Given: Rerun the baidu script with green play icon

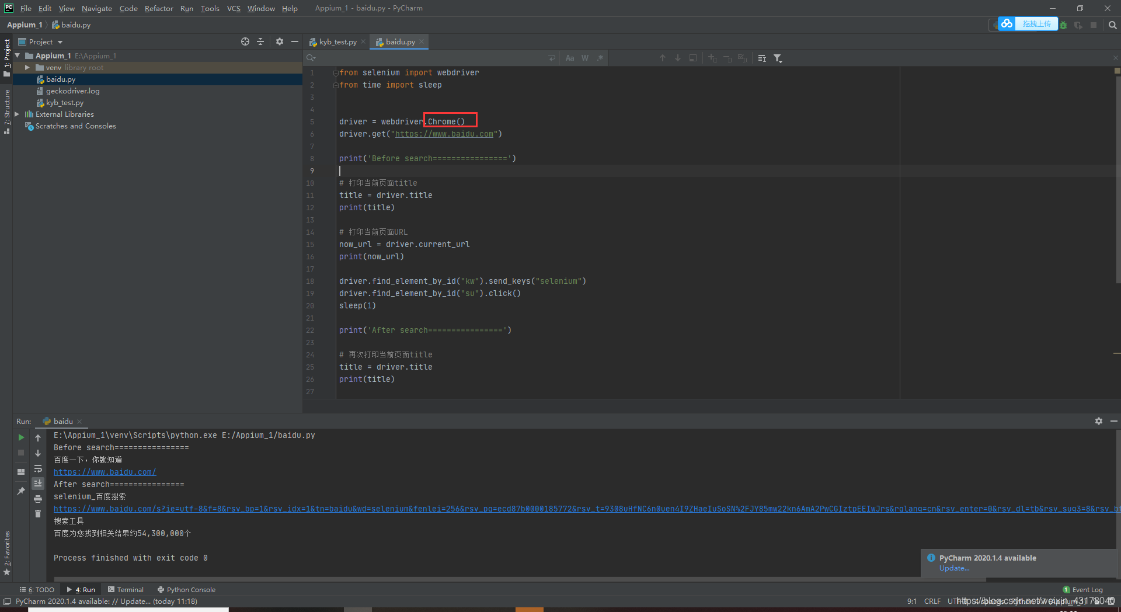Looking at the screenshot, I should 21,437.
